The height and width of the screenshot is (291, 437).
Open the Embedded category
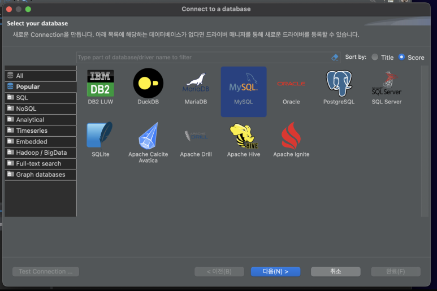(41, 142)
